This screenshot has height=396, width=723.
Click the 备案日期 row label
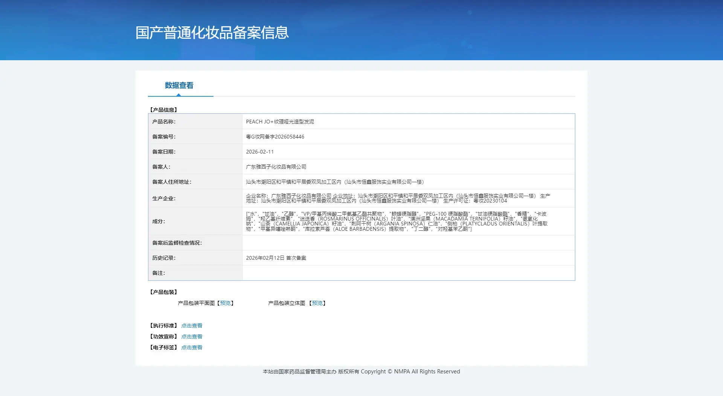(x=164, y=152)
